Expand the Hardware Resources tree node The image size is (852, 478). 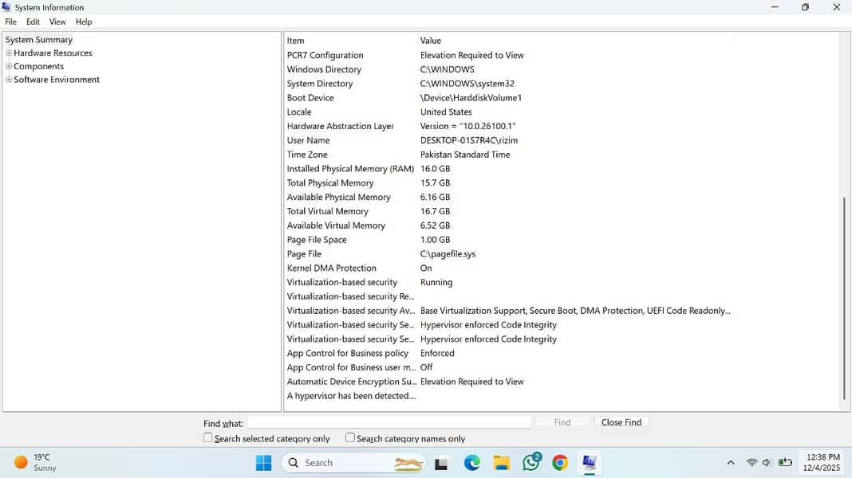click(x=9, y=53)
